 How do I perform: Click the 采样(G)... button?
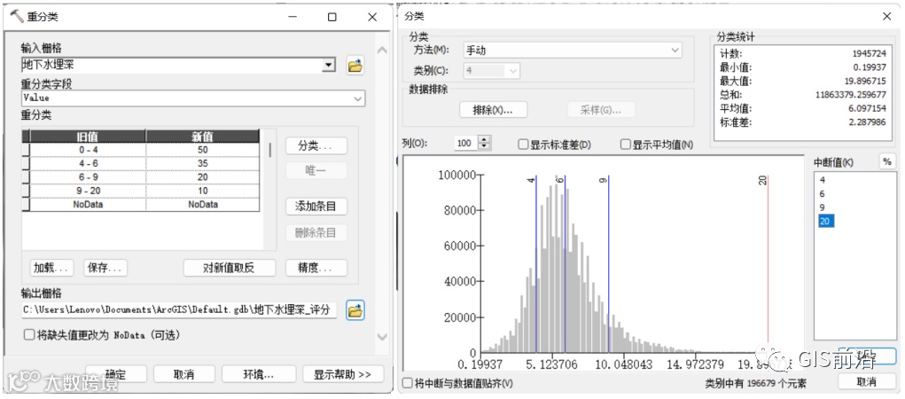(x=601, y=110)
